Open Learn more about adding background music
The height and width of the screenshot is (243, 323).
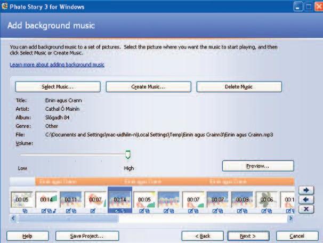[x=57, y=64]
